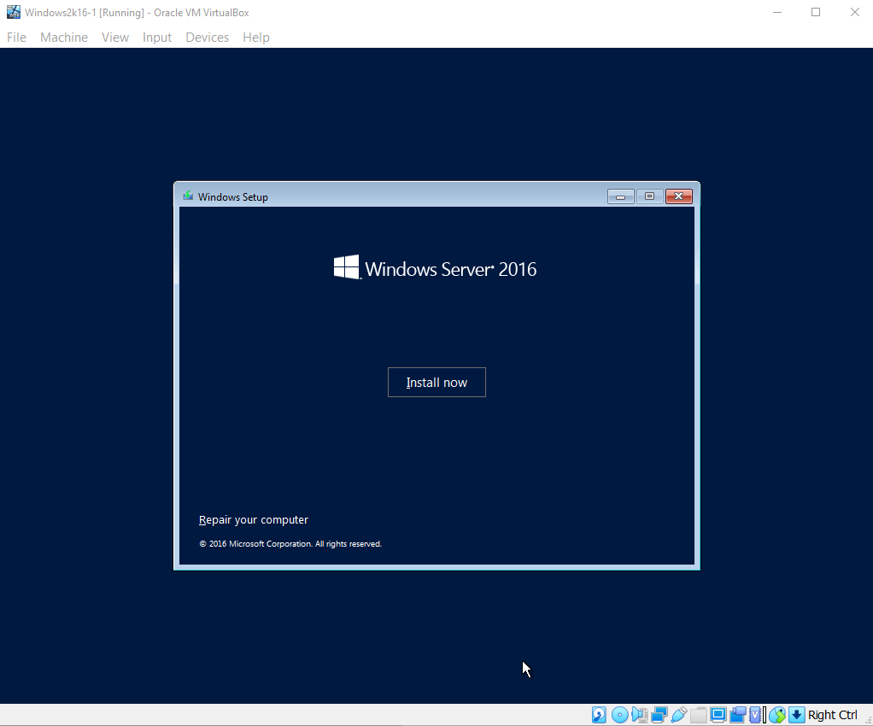Close the Windows Setup dialog
The height and width of the screenshot is (726, 873).
click(679, 196)
